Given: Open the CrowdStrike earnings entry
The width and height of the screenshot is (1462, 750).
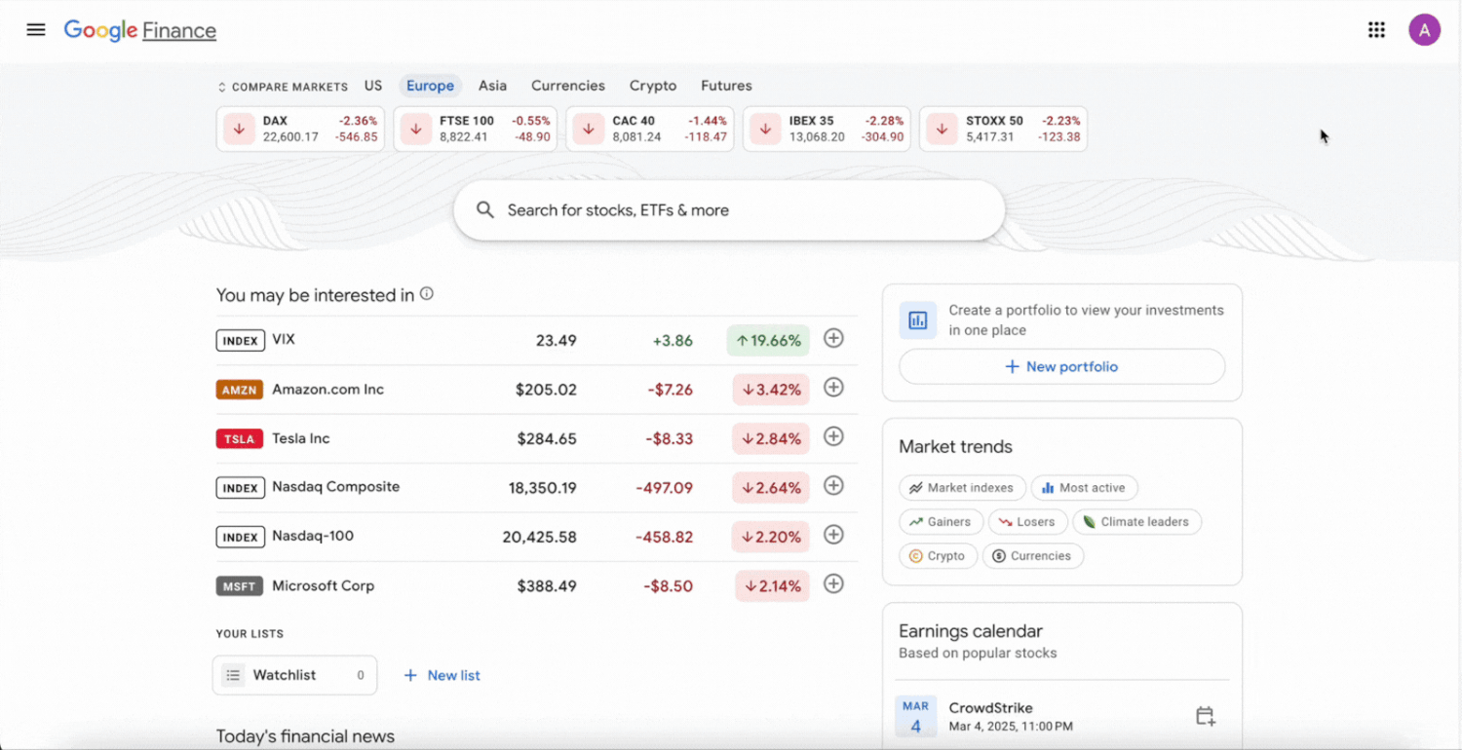Looking at the screenshot, I should 1062,716.
